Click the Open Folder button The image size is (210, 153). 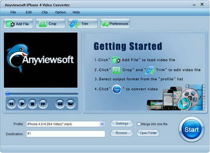click(x=148, y=133)
